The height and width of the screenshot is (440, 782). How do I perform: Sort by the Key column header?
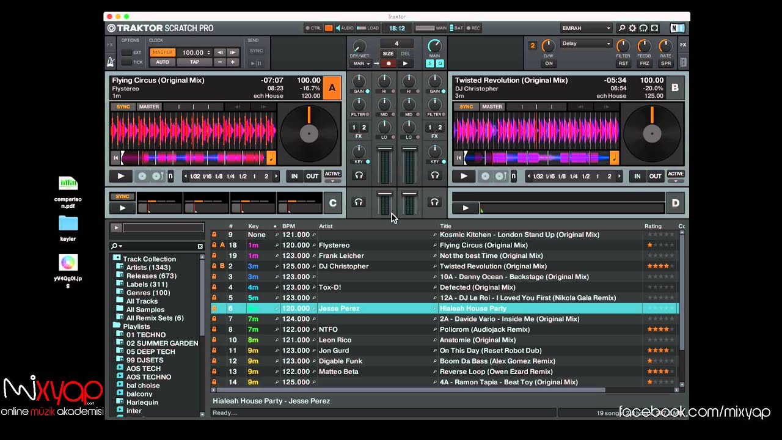pos(253,226)
